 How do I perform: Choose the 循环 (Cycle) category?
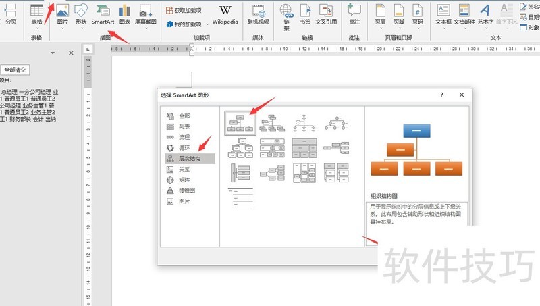(184, 147)
